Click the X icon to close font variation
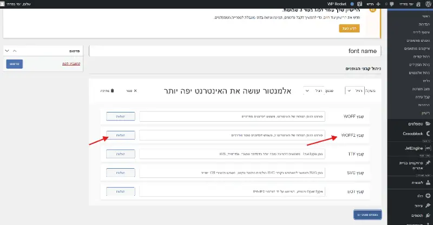The image size is (433, 225). (135, 91)
